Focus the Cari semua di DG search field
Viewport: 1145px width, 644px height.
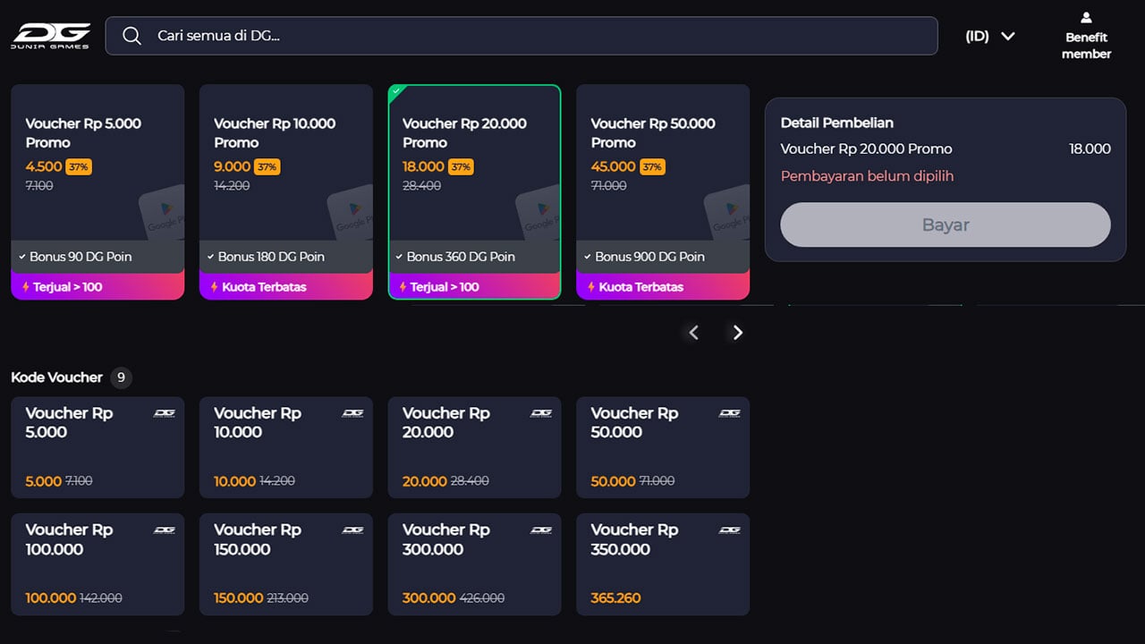(x=522, y=36)
